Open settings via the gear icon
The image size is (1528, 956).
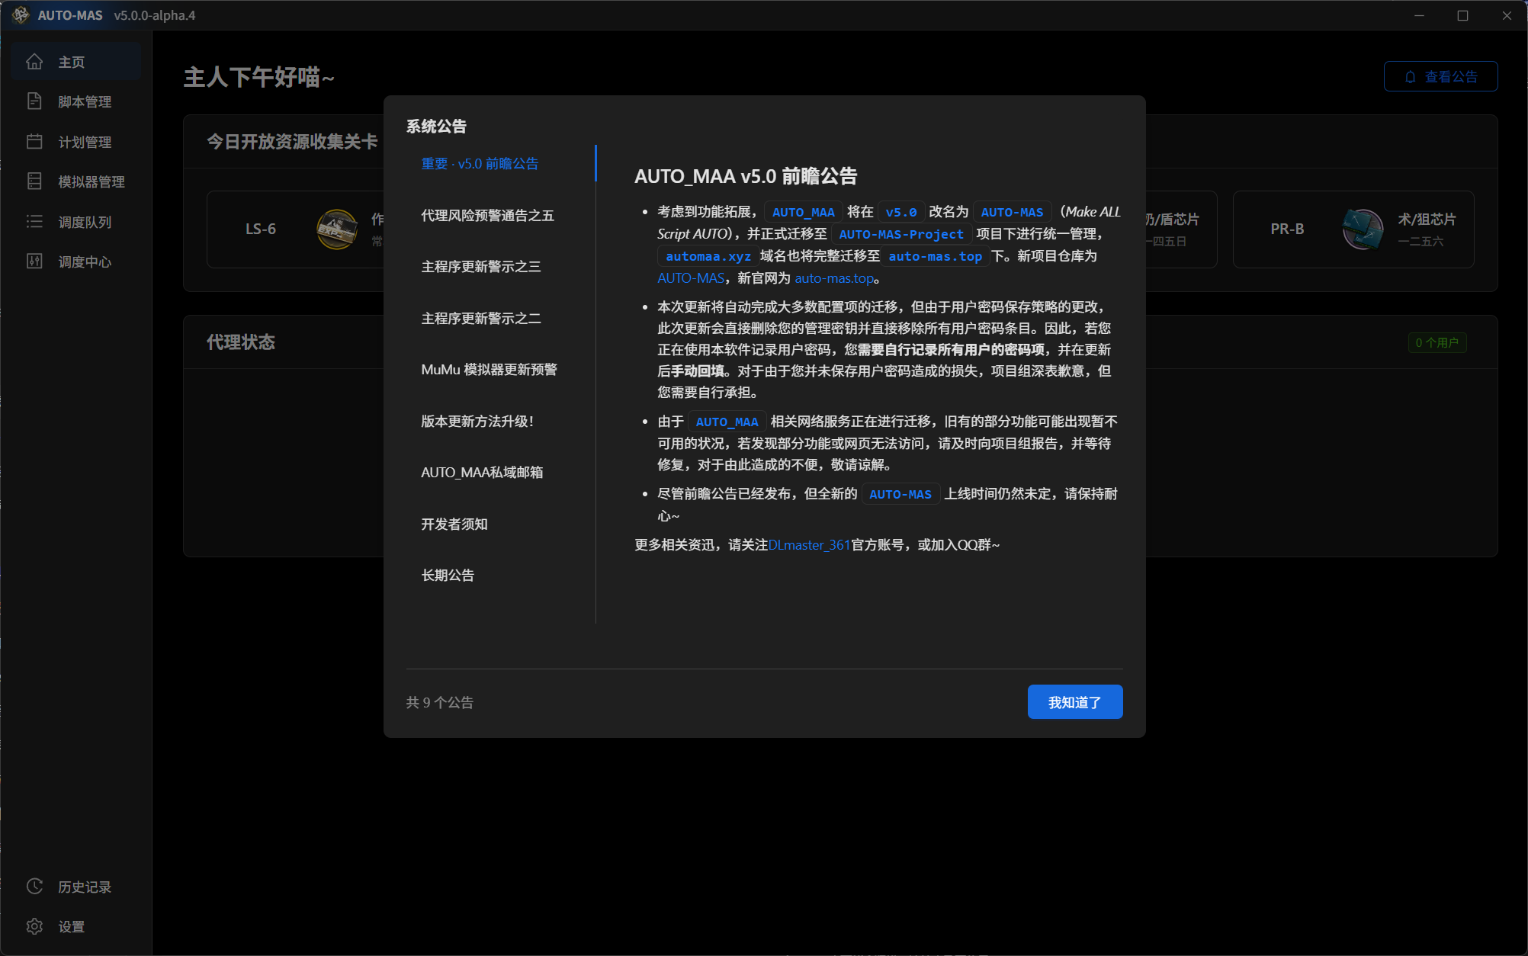[34, 926]
